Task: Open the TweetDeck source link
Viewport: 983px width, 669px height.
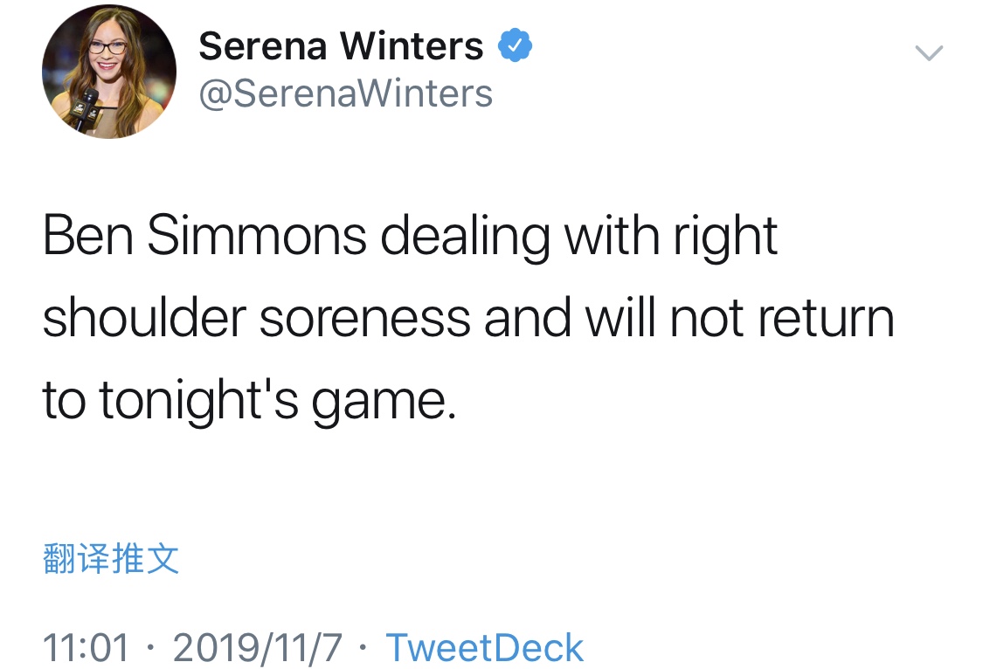Action: click(484, 647)
